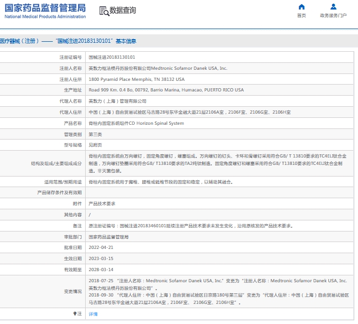358x324 pixels.
Task: Click the 政务服务门户 label under the user icon
Action: pyautogui.click(x=333, y=15)
